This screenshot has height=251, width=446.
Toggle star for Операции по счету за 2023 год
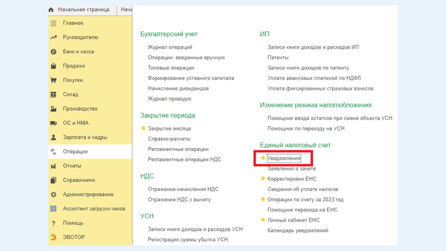coord(263,199)
